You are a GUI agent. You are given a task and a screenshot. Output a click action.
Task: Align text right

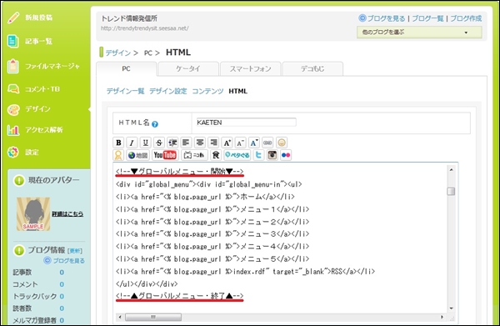(213, 143)
